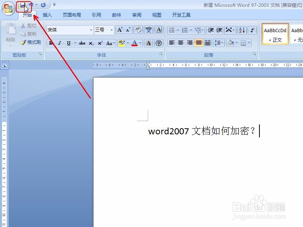Screen dimensions: 303x227
Task: Activate 格式刷 format painter
Action: [31, 42]
